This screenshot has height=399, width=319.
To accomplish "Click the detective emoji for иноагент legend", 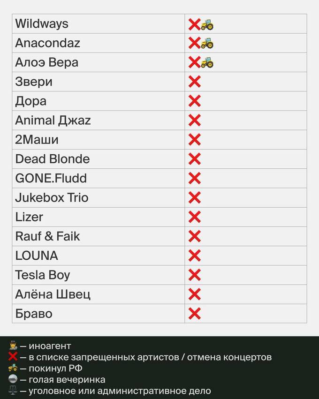I will tap(13, 346).
